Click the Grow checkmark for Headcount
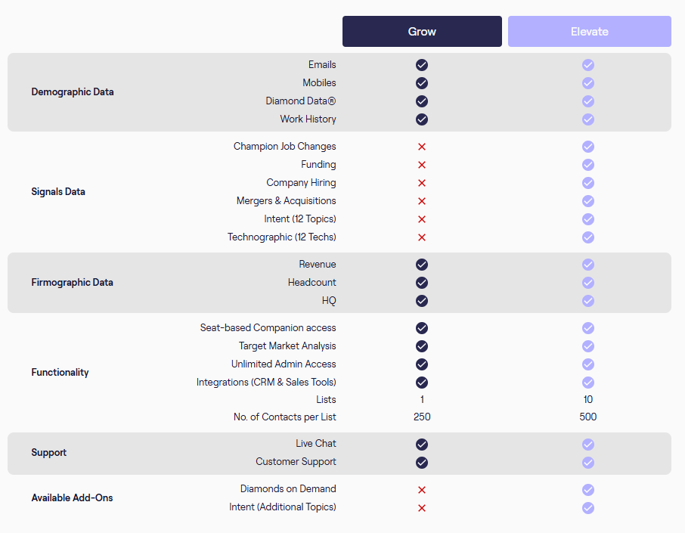This screenshot has width=685, height=533. tap(422, 283)
